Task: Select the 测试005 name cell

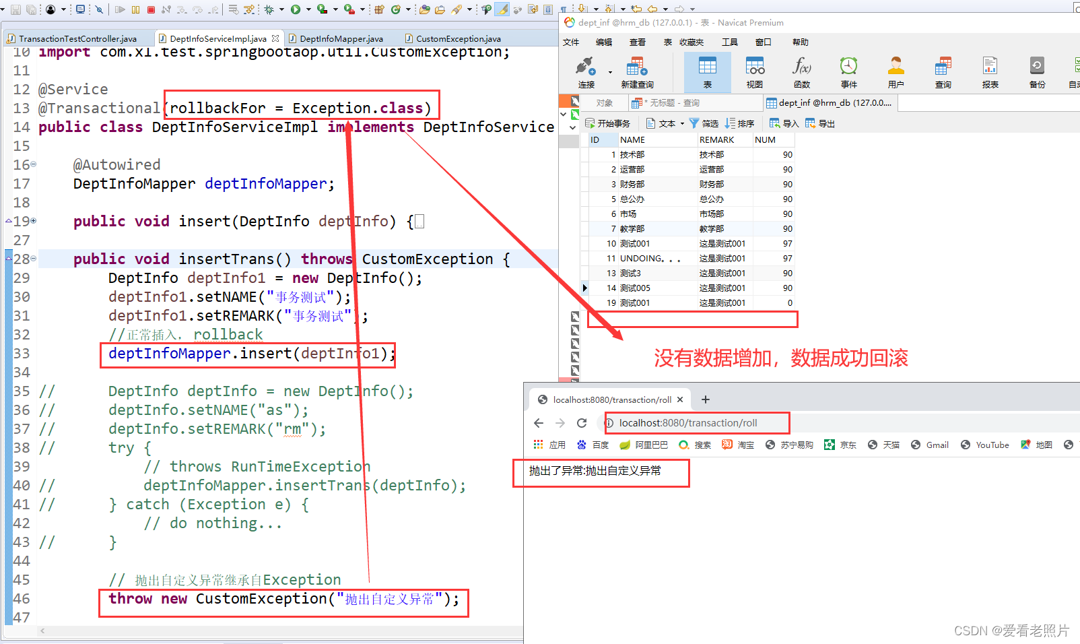Action: (658, 288)
